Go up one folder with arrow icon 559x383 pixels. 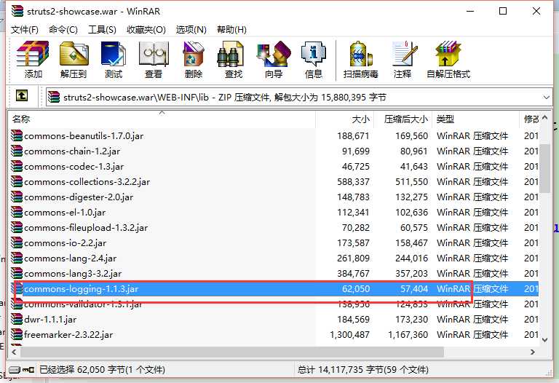pos(22,95)
